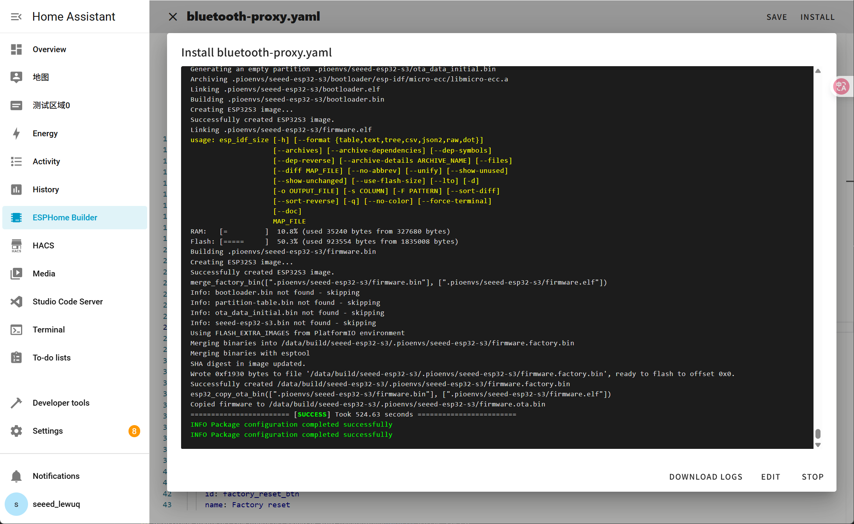854x524 pixels.
Task: Click the DOWNLOAD LOGS button
Action: 706,477
